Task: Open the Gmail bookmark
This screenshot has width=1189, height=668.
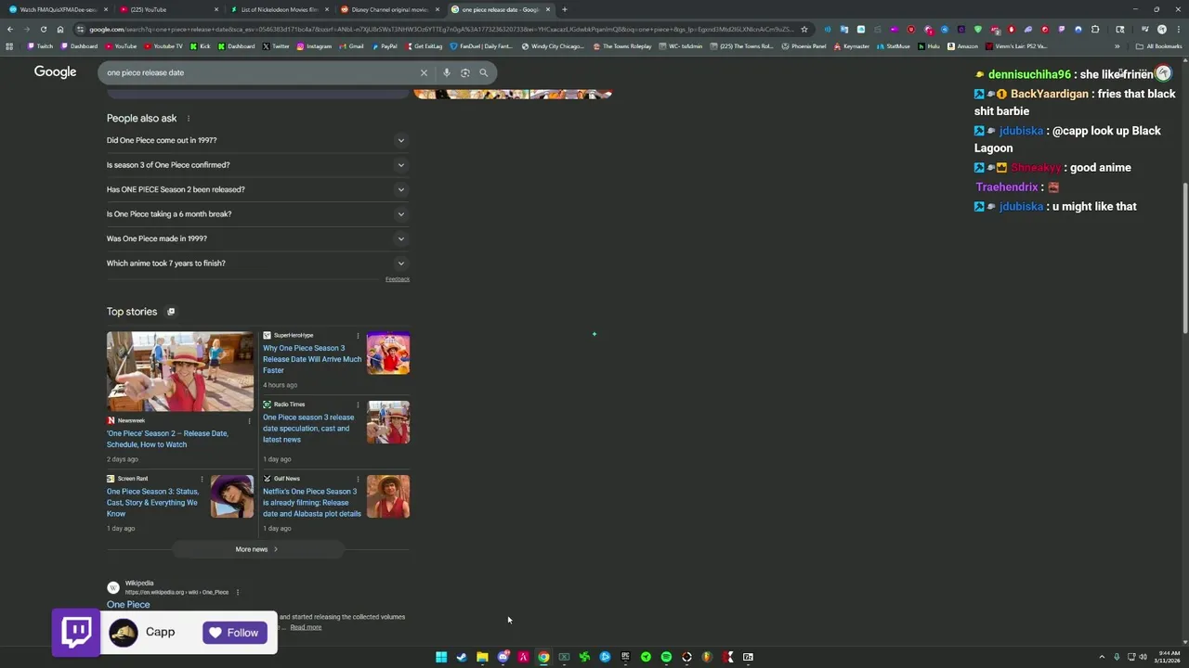Action: point(351,46)
